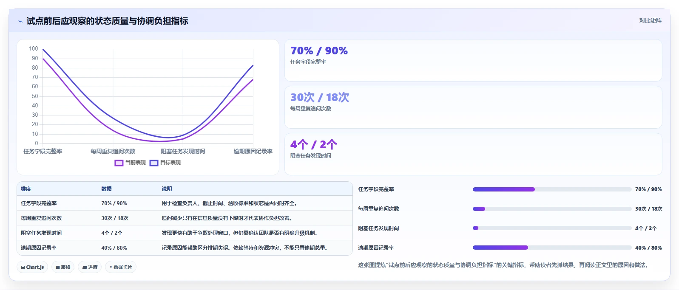Click table cell 每周重复追问次数
This screenshot has width=679, height=290.
click(41, 218)
